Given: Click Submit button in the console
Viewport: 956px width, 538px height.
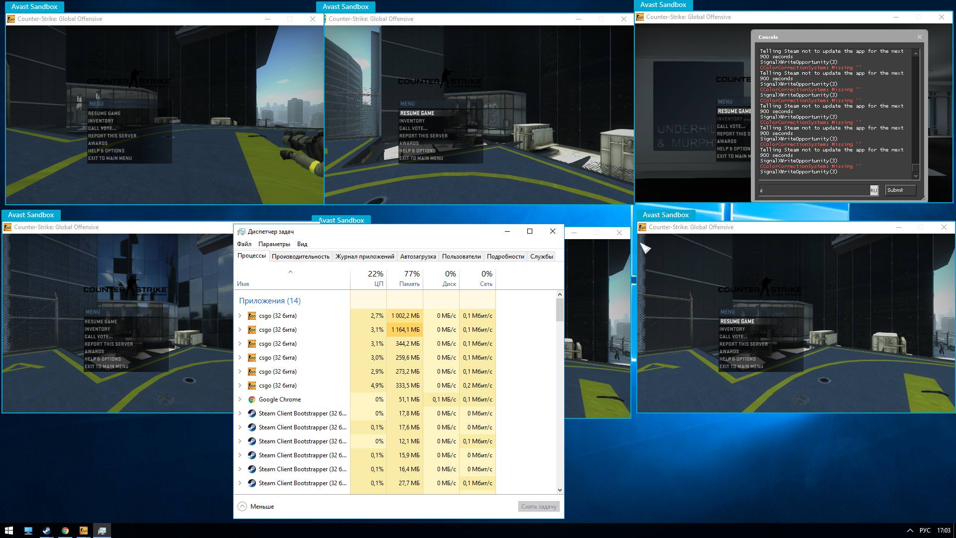Looking at the screenshot, I should click(x=900, y=190).
